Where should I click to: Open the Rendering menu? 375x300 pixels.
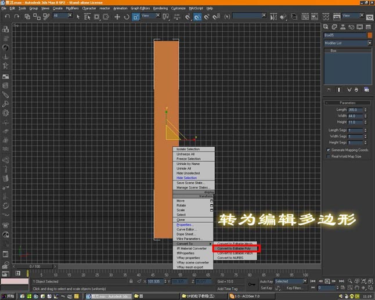[x=160, y=8]
